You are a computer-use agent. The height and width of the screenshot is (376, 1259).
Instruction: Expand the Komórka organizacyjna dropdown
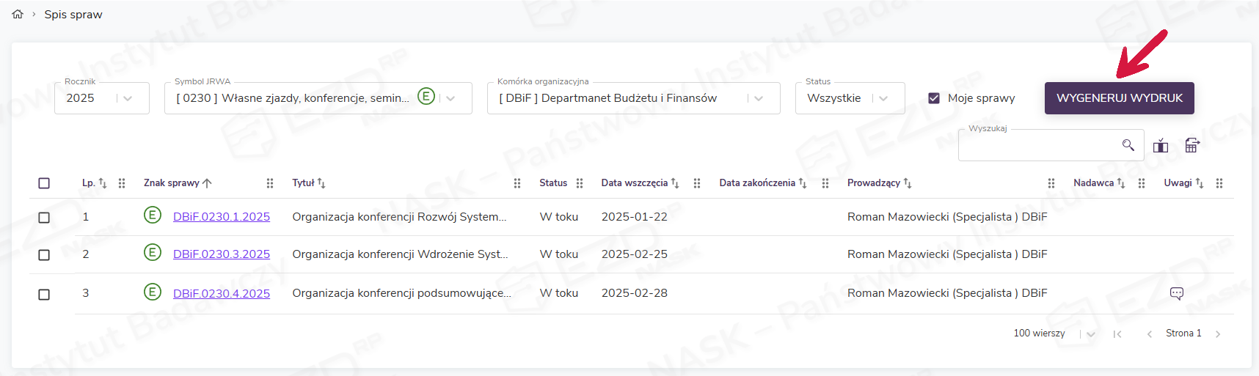tap(759, 98)
